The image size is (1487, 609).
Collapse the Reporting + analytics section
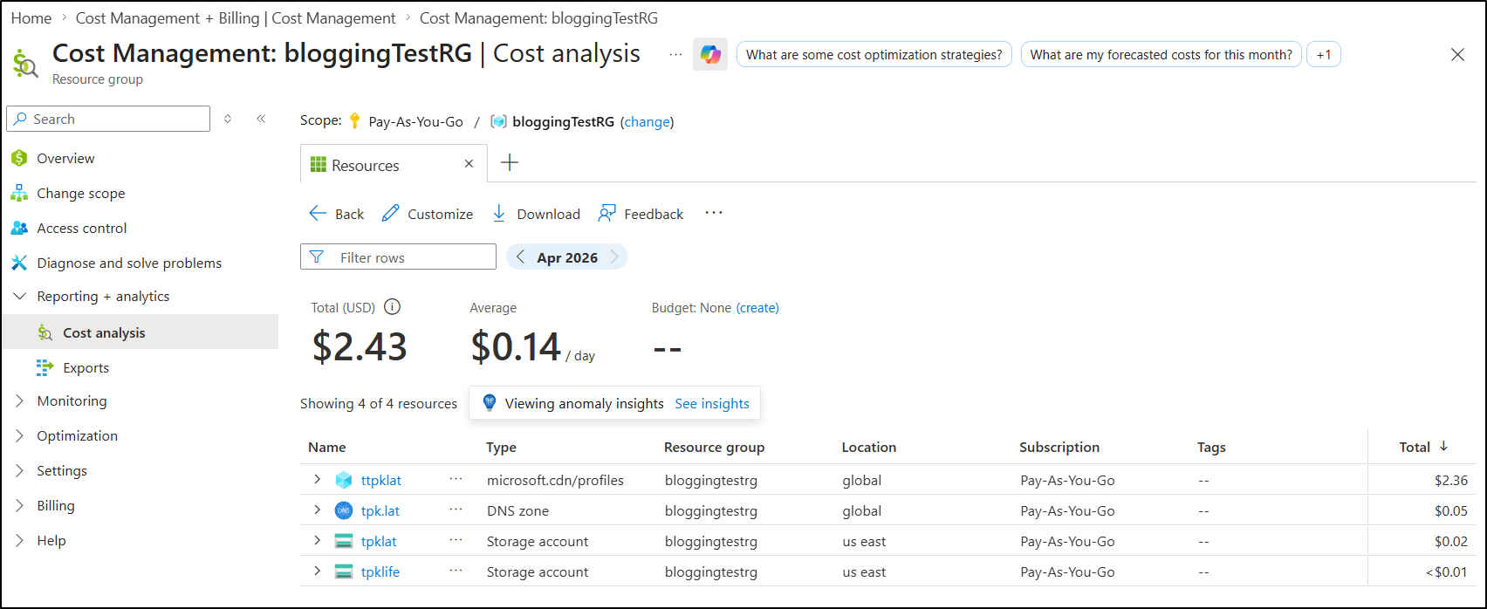[20, 297]
